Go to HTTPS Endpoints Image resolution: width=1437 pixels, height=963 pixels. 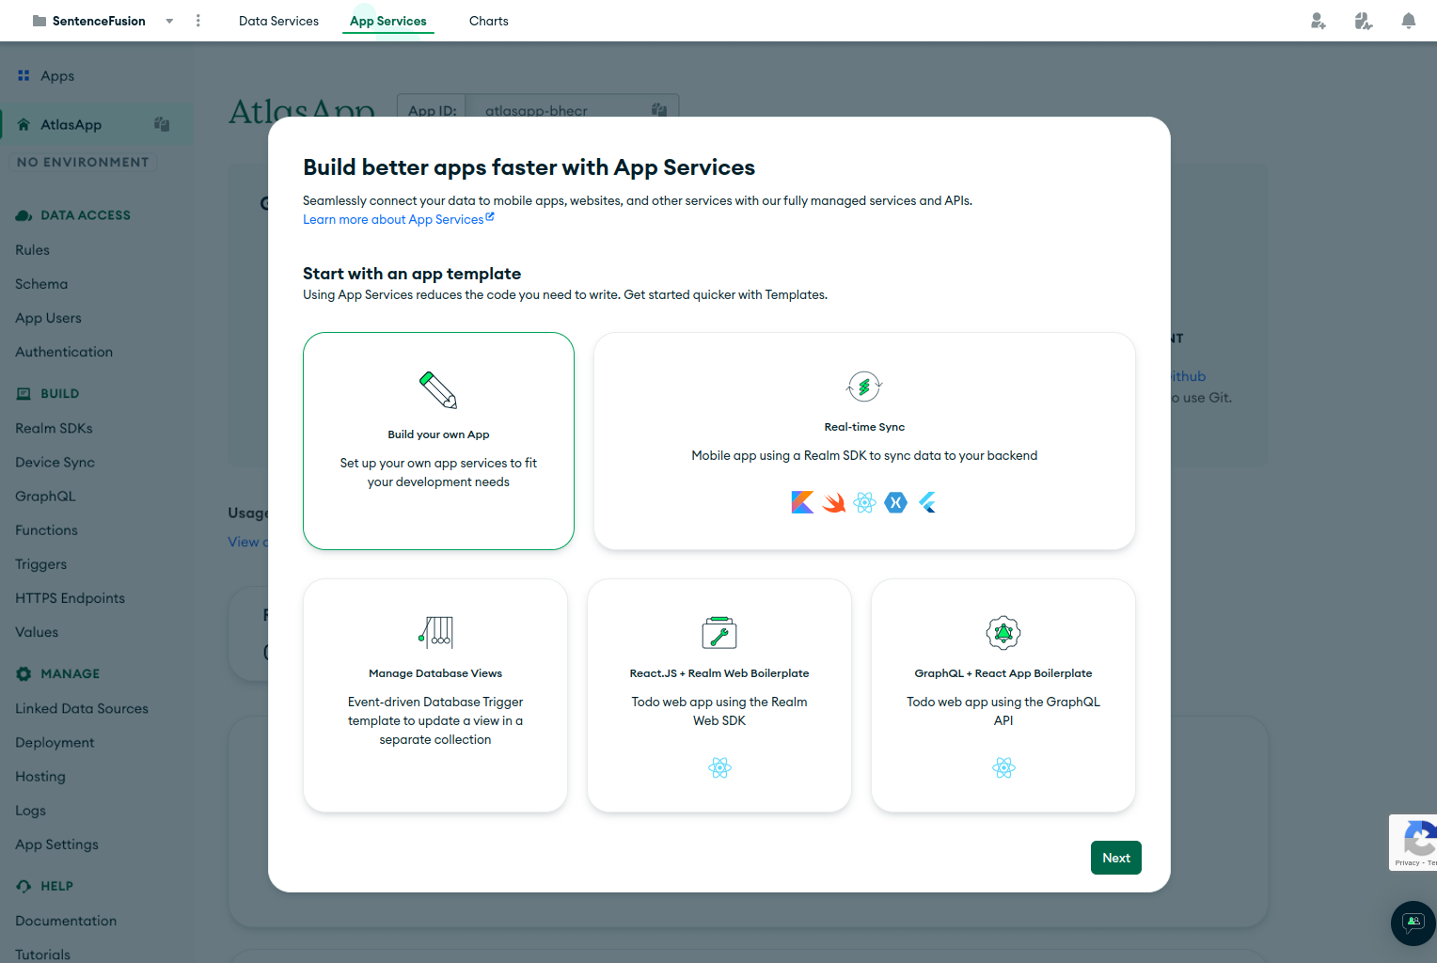coord(70,598)
